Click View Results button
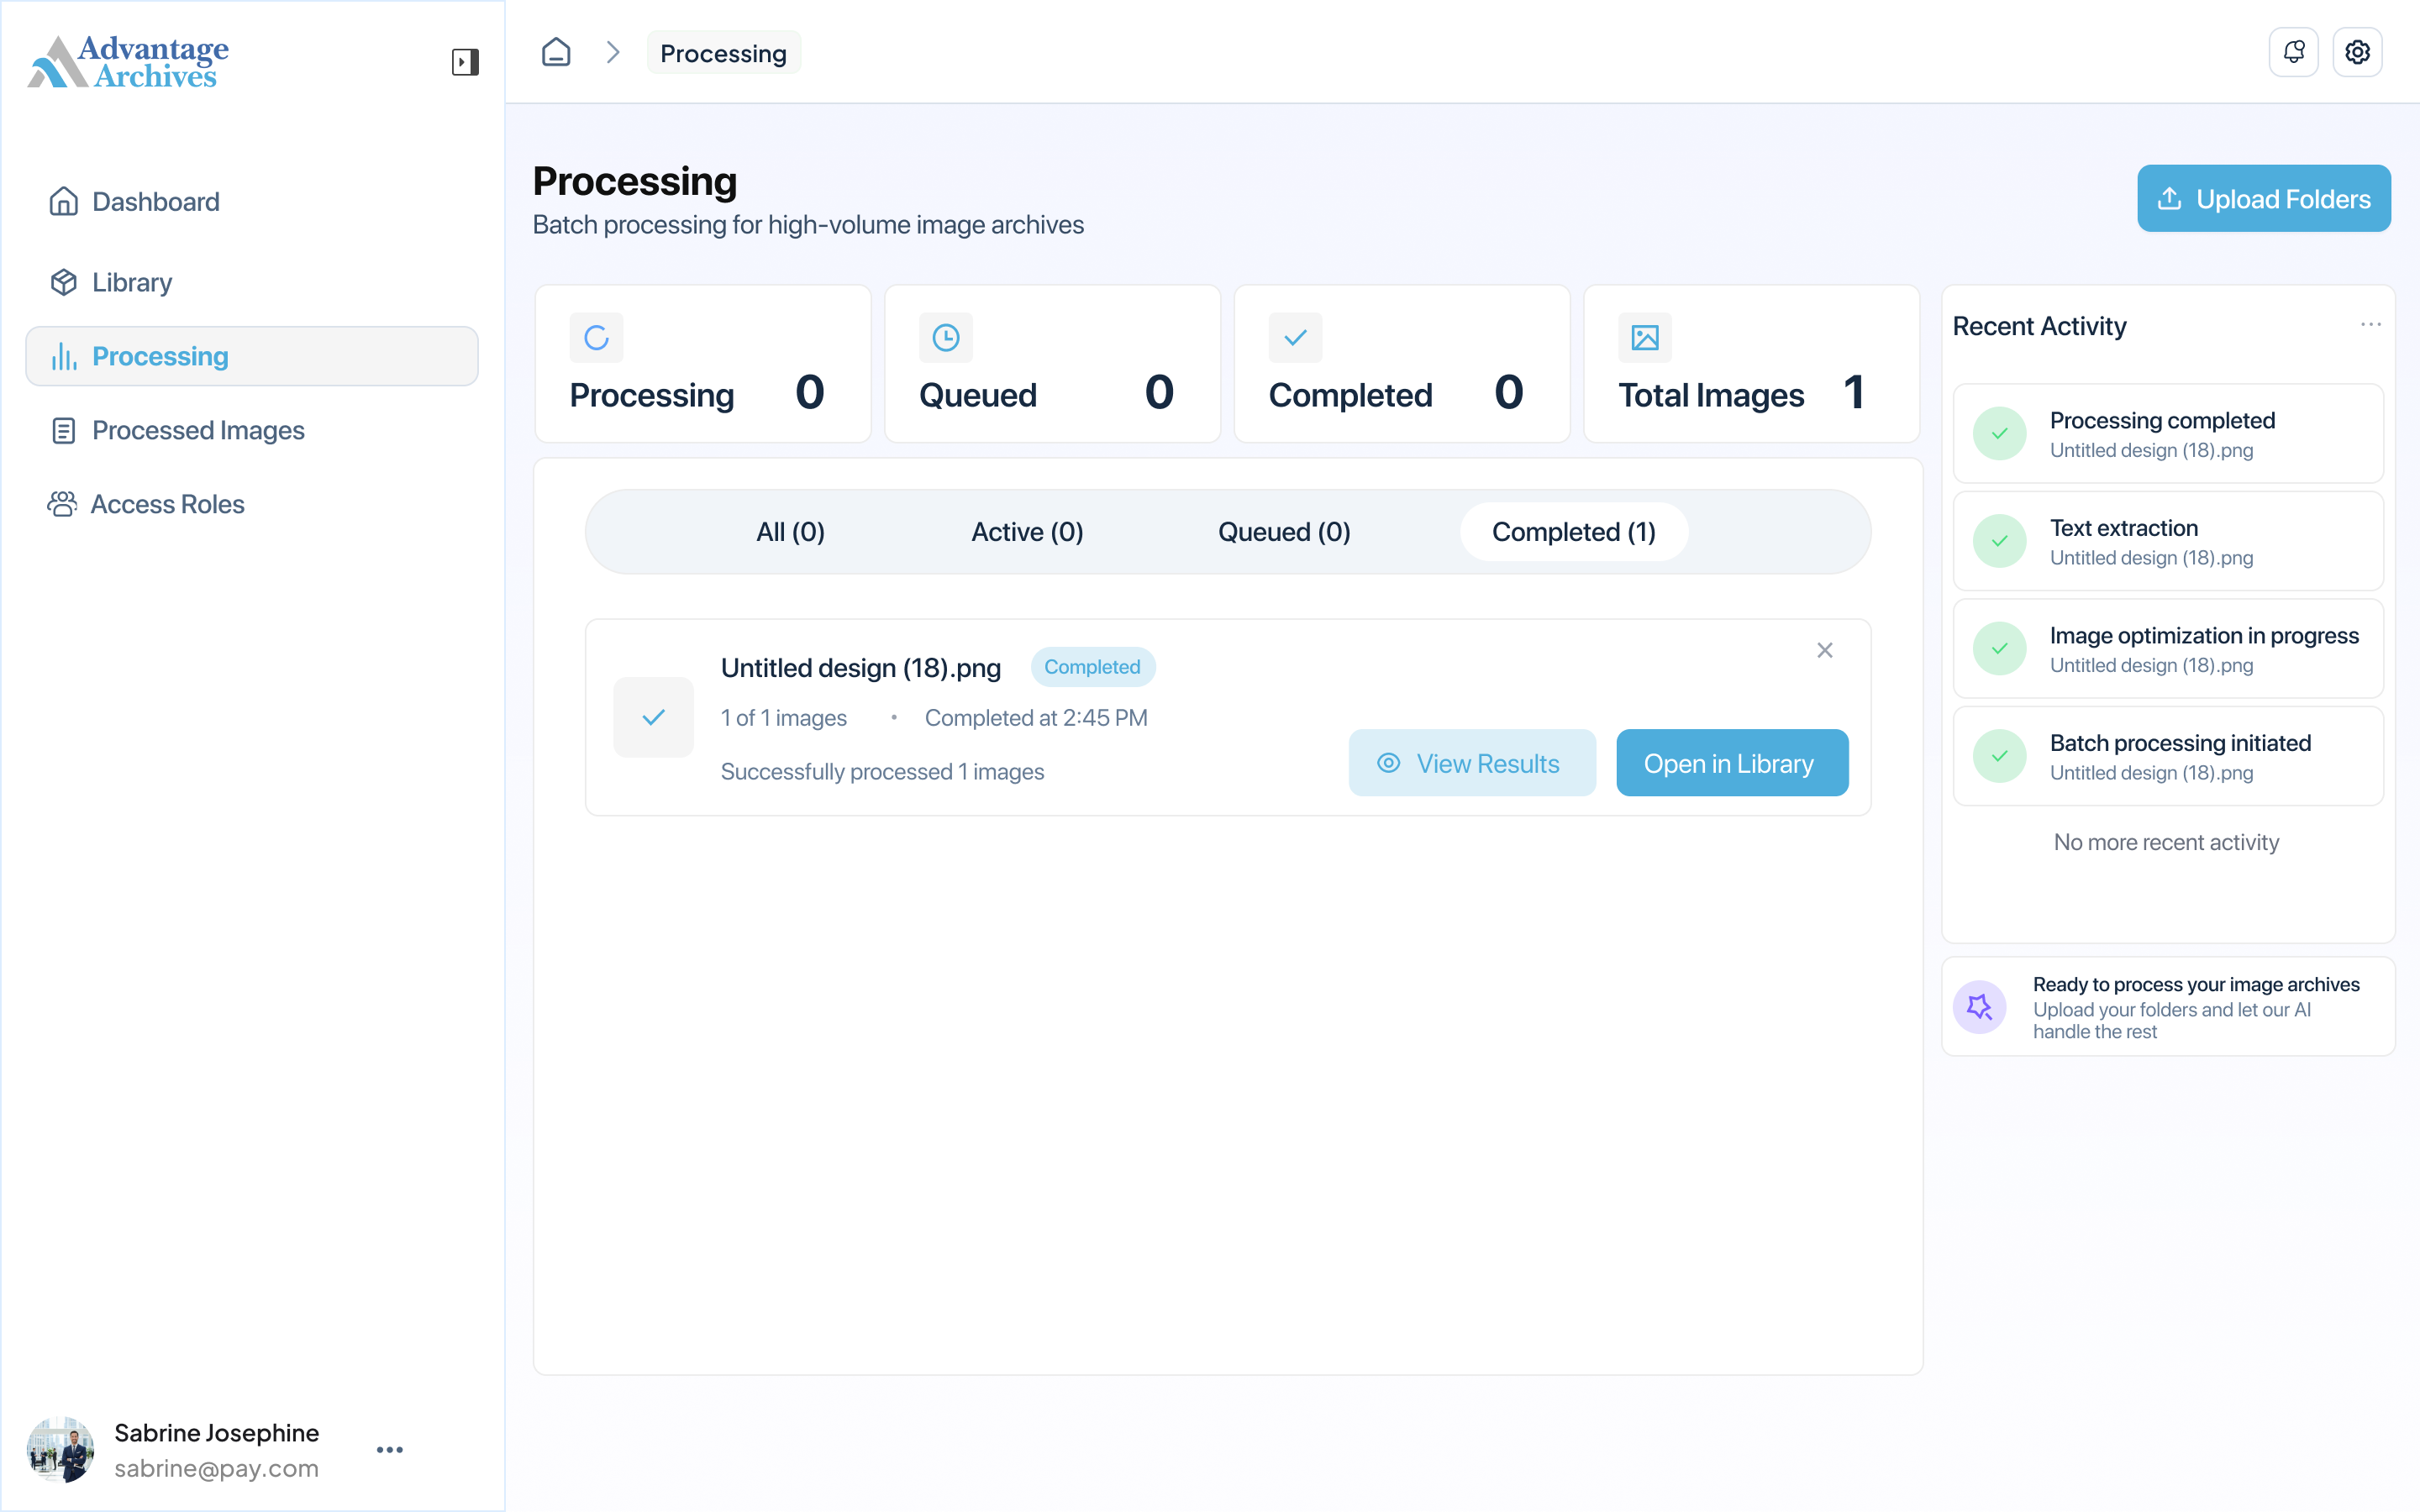The width and height of the screenshot is (2420, 1512). 1472,763
